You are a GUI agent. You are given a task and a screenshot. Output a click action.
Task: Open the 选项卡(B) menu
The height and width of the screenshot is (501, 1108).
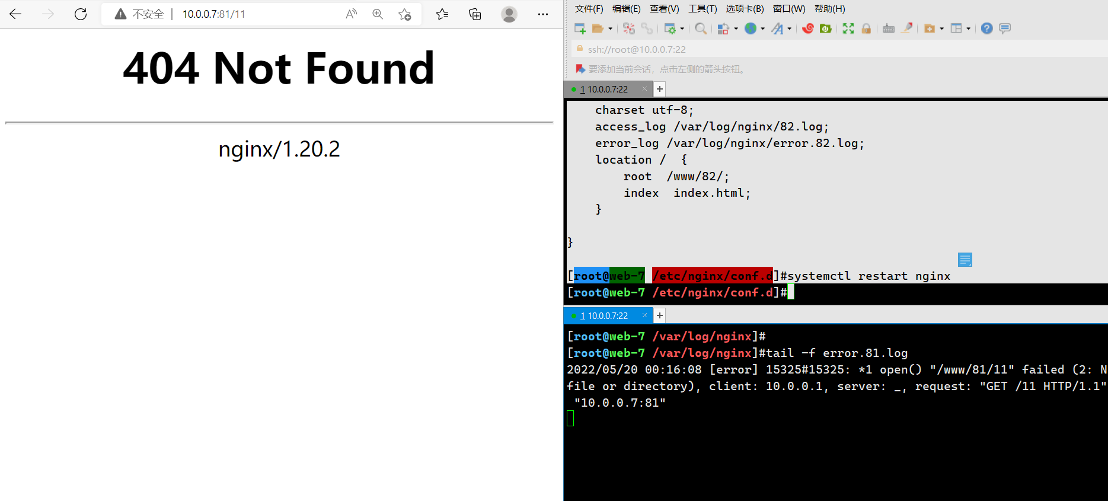[x=745, y=9]
